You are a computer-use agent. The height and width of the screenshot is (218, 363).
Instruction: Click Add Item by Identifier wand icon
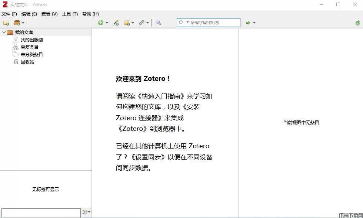coord(116,23)
